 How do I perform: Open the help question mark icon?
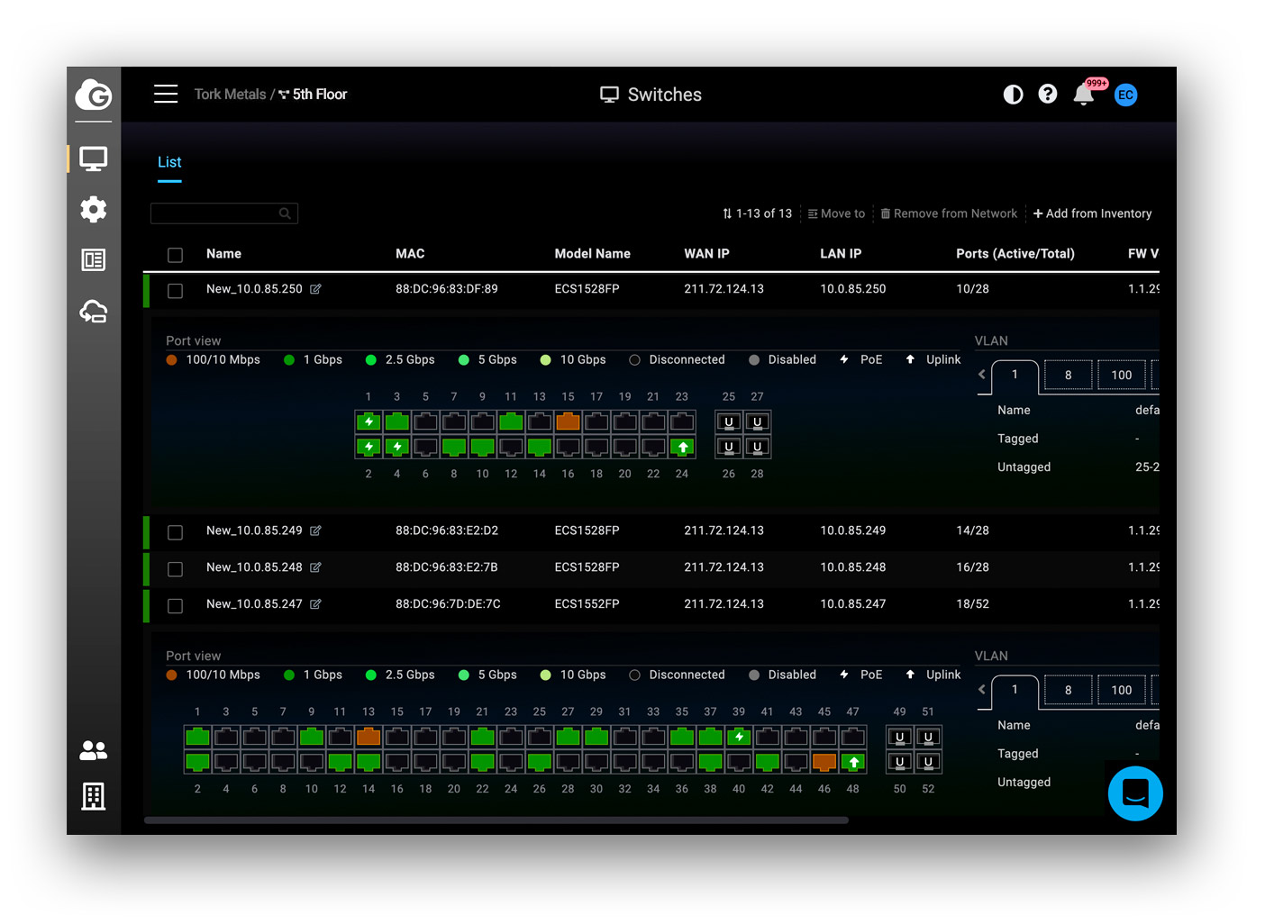[1047, 95]
